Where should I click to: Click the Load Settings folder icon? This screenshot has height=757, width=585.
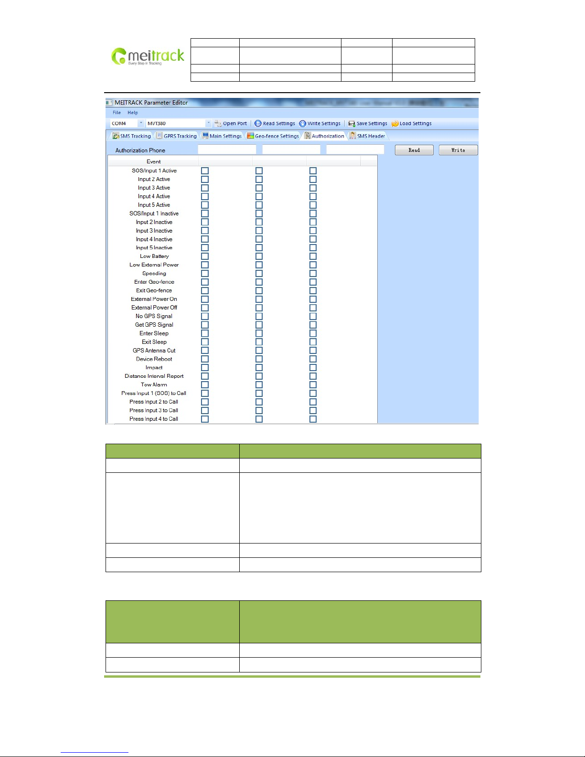pyautogui.click(x=395, y=123)
